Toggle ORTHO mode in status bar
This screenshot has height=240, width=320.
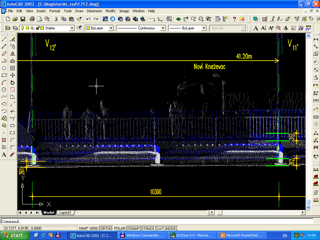point(106,228)
